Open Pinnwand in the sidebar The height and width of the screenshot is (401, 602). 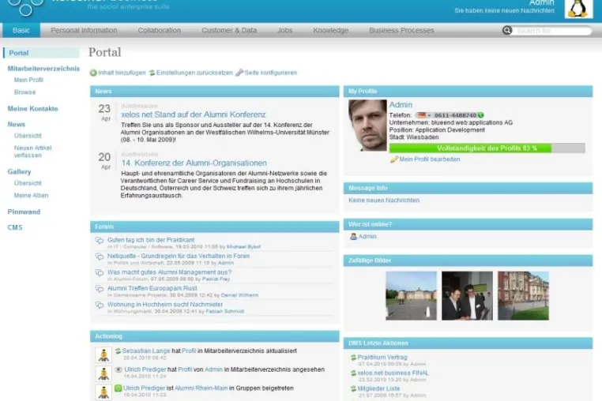click(24, 212)
